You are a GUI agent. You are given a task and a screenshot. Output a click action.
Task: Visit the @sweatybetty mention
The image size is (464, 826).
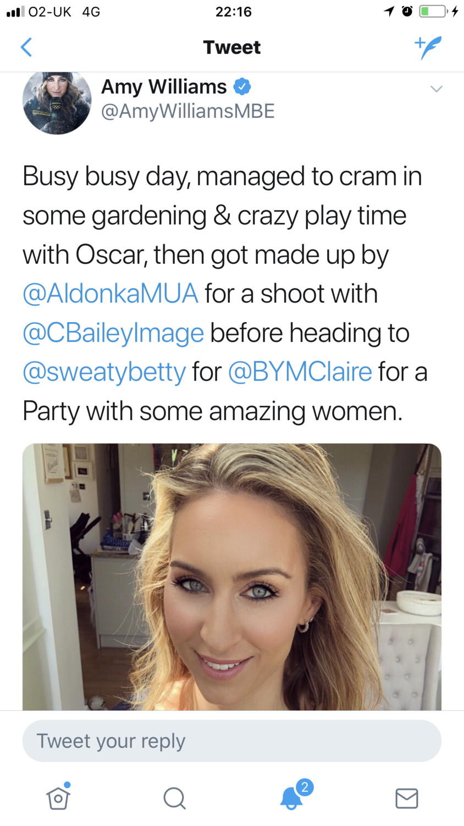point(104,372)
